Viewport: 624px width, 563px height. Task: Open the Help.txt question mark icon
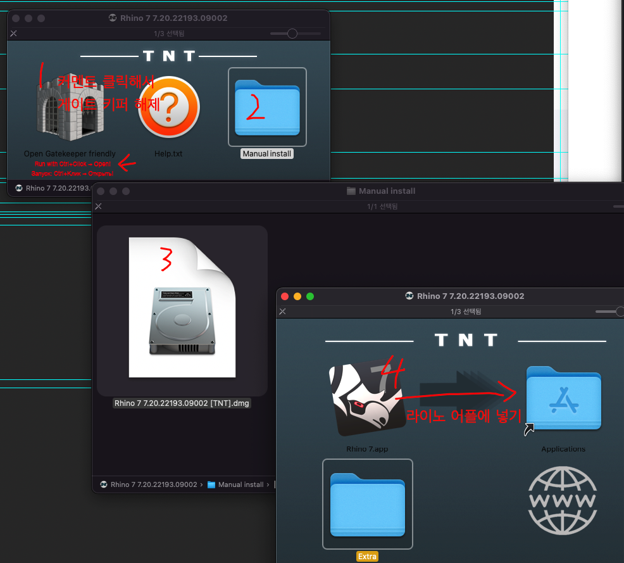pos(169,106)
